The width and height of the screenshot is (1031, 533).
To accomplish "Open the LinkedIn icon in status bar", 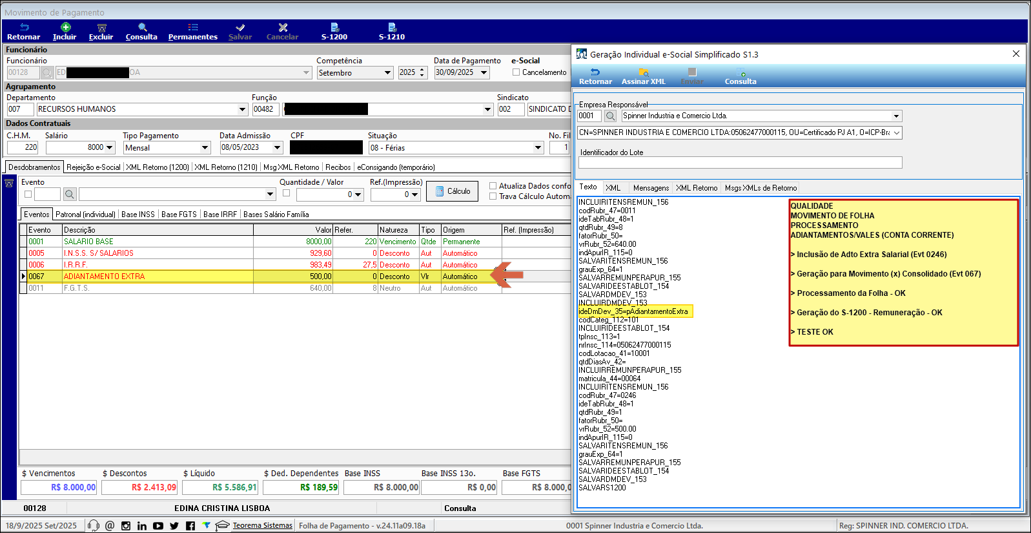I will tap(142, 526).
